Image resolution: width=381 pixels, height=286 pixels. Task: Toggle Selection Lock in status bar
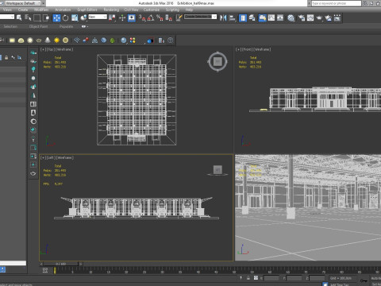[248, 278]
